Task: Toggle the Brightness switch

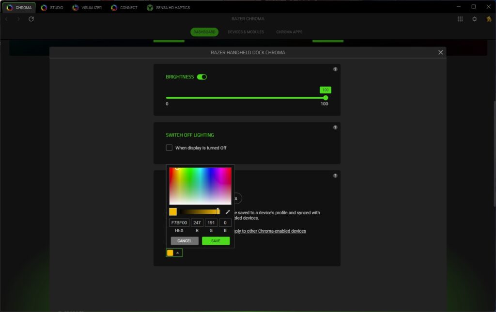Action: pyautogui.click(x=202, y=77)
